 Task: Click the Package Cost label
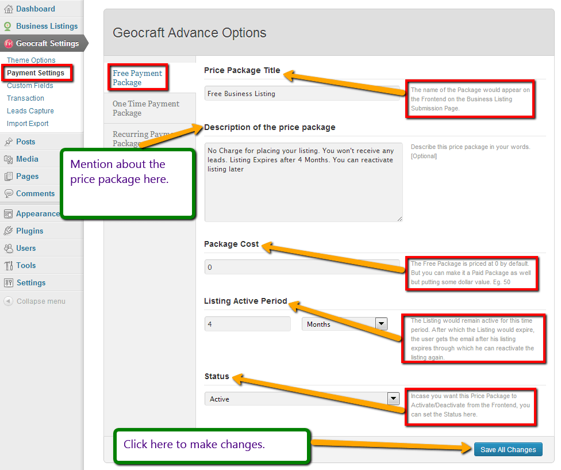pos(232,244)
